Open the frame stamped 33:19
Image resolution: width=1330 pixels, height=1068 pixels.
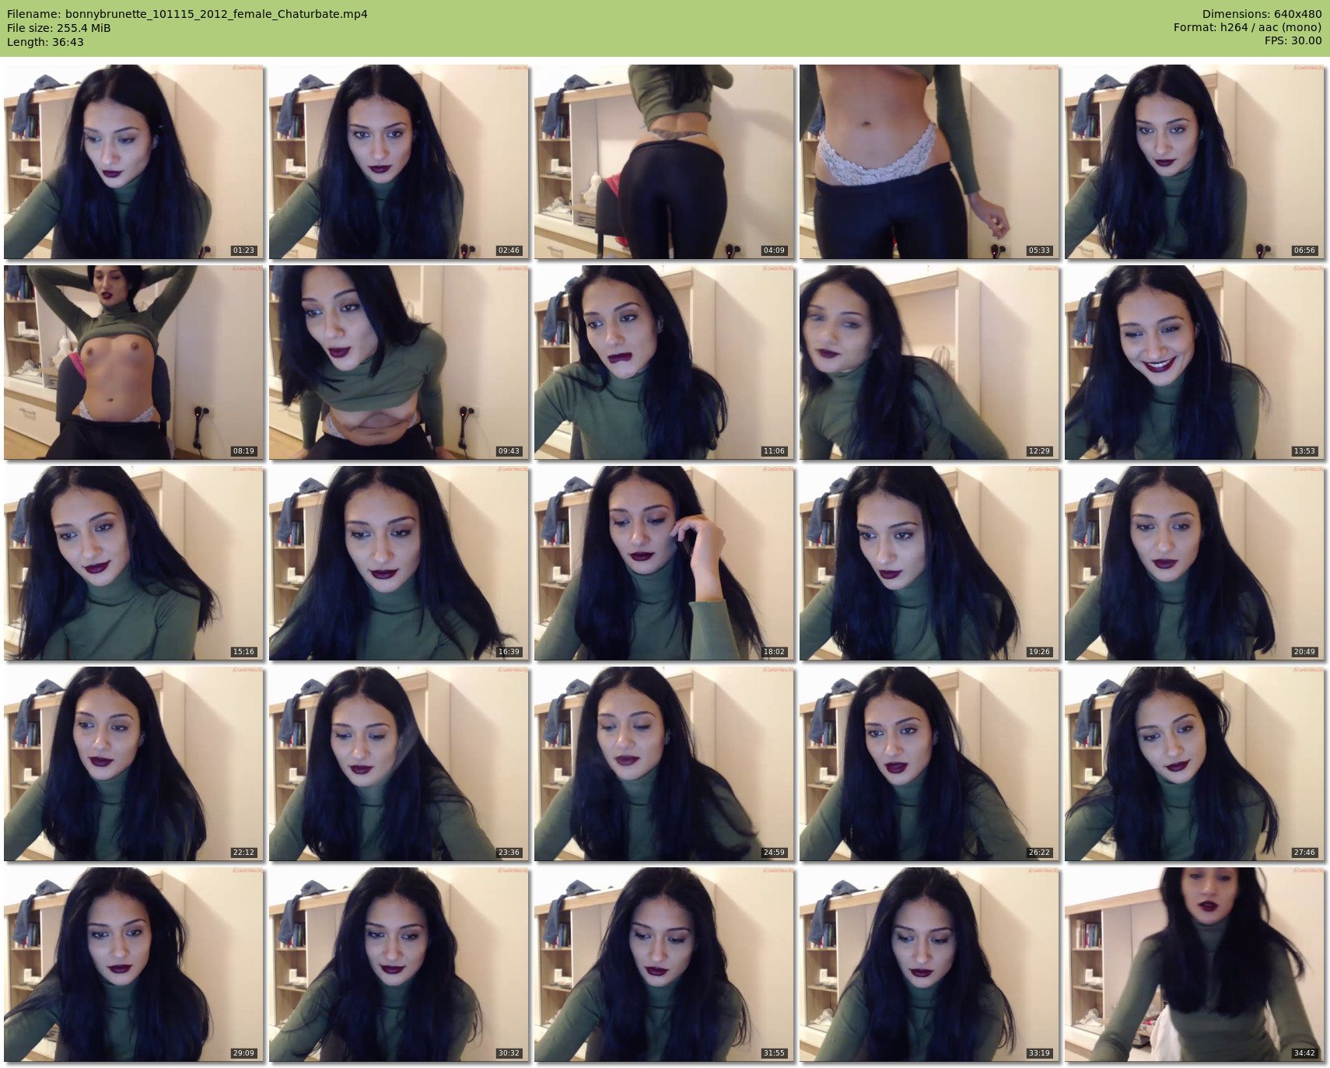929,965
